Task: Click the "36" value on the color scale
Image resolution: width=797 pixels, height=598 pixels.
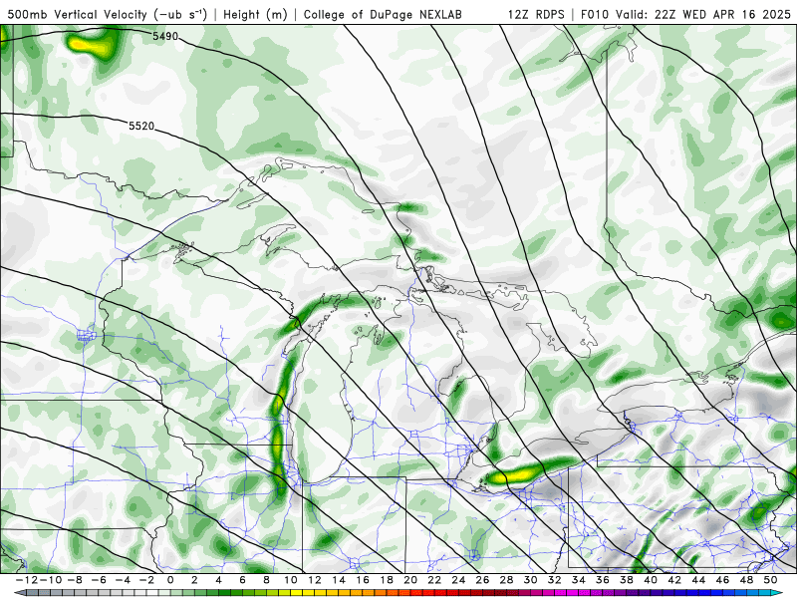Action: pos(603,580)
